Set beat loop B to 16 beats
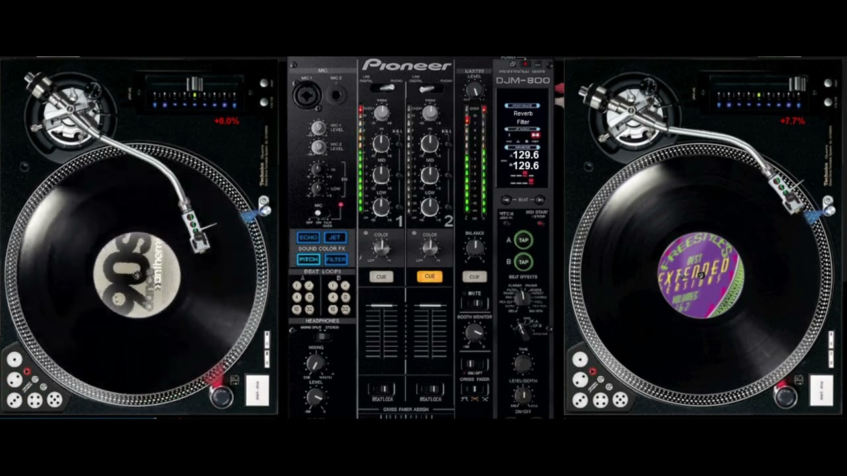Image resolution: width=847 pixels, height=476 pixels. click(x=333, y=309)
